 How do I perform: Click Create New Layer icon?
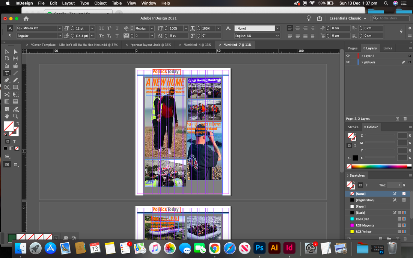point(397,119)
